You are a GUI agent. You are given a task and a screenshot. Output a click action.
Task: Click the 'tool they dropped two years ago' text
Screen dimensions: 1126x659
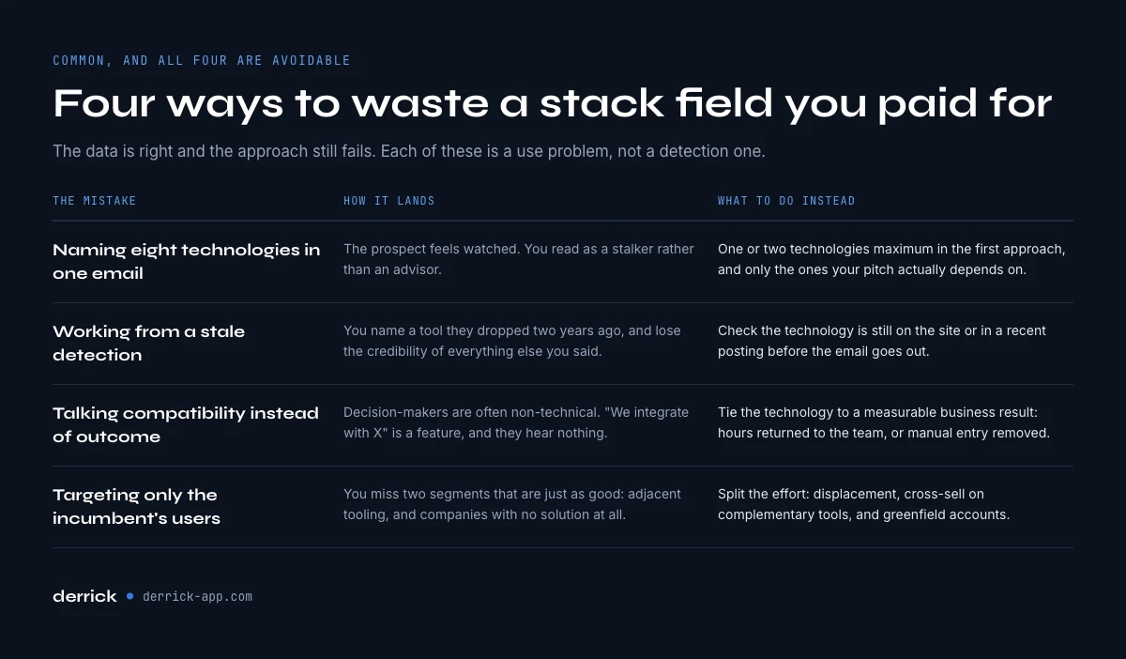coord(512,341)
